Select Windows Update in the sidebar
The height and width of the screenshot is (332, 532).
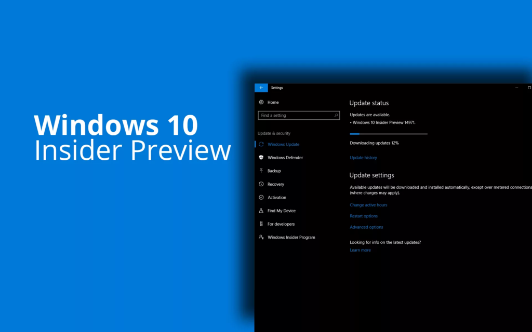pos(284,144)
